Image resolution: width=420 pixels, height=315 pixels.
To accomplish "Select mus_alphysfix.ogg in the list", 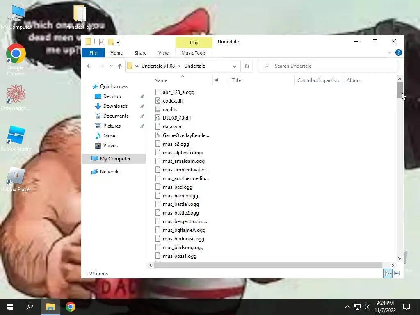I will [x=183, y=153].
